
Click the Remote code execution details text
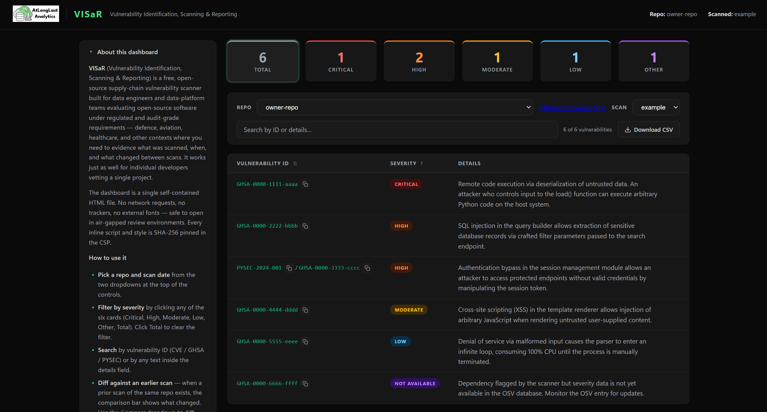pos(558,194)
